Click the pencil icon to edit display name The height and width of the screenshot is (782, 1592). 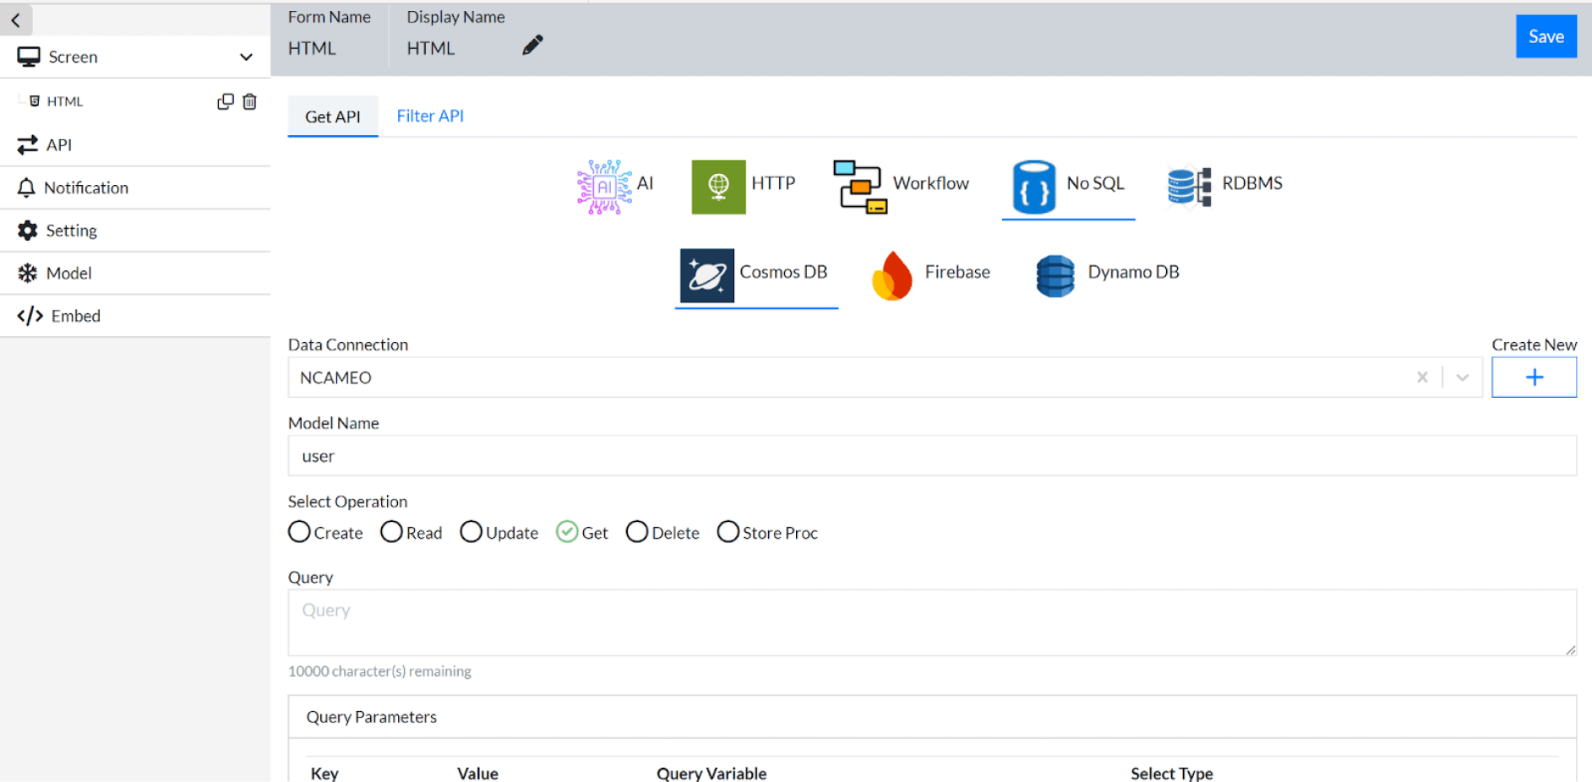pyautogui.click(x=532, y=46)
